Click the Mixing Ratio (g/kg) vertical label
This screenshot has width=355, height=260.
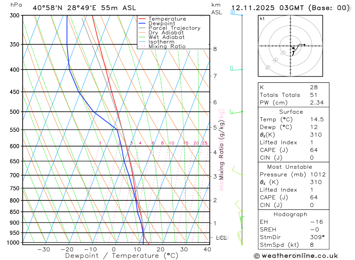222,150
